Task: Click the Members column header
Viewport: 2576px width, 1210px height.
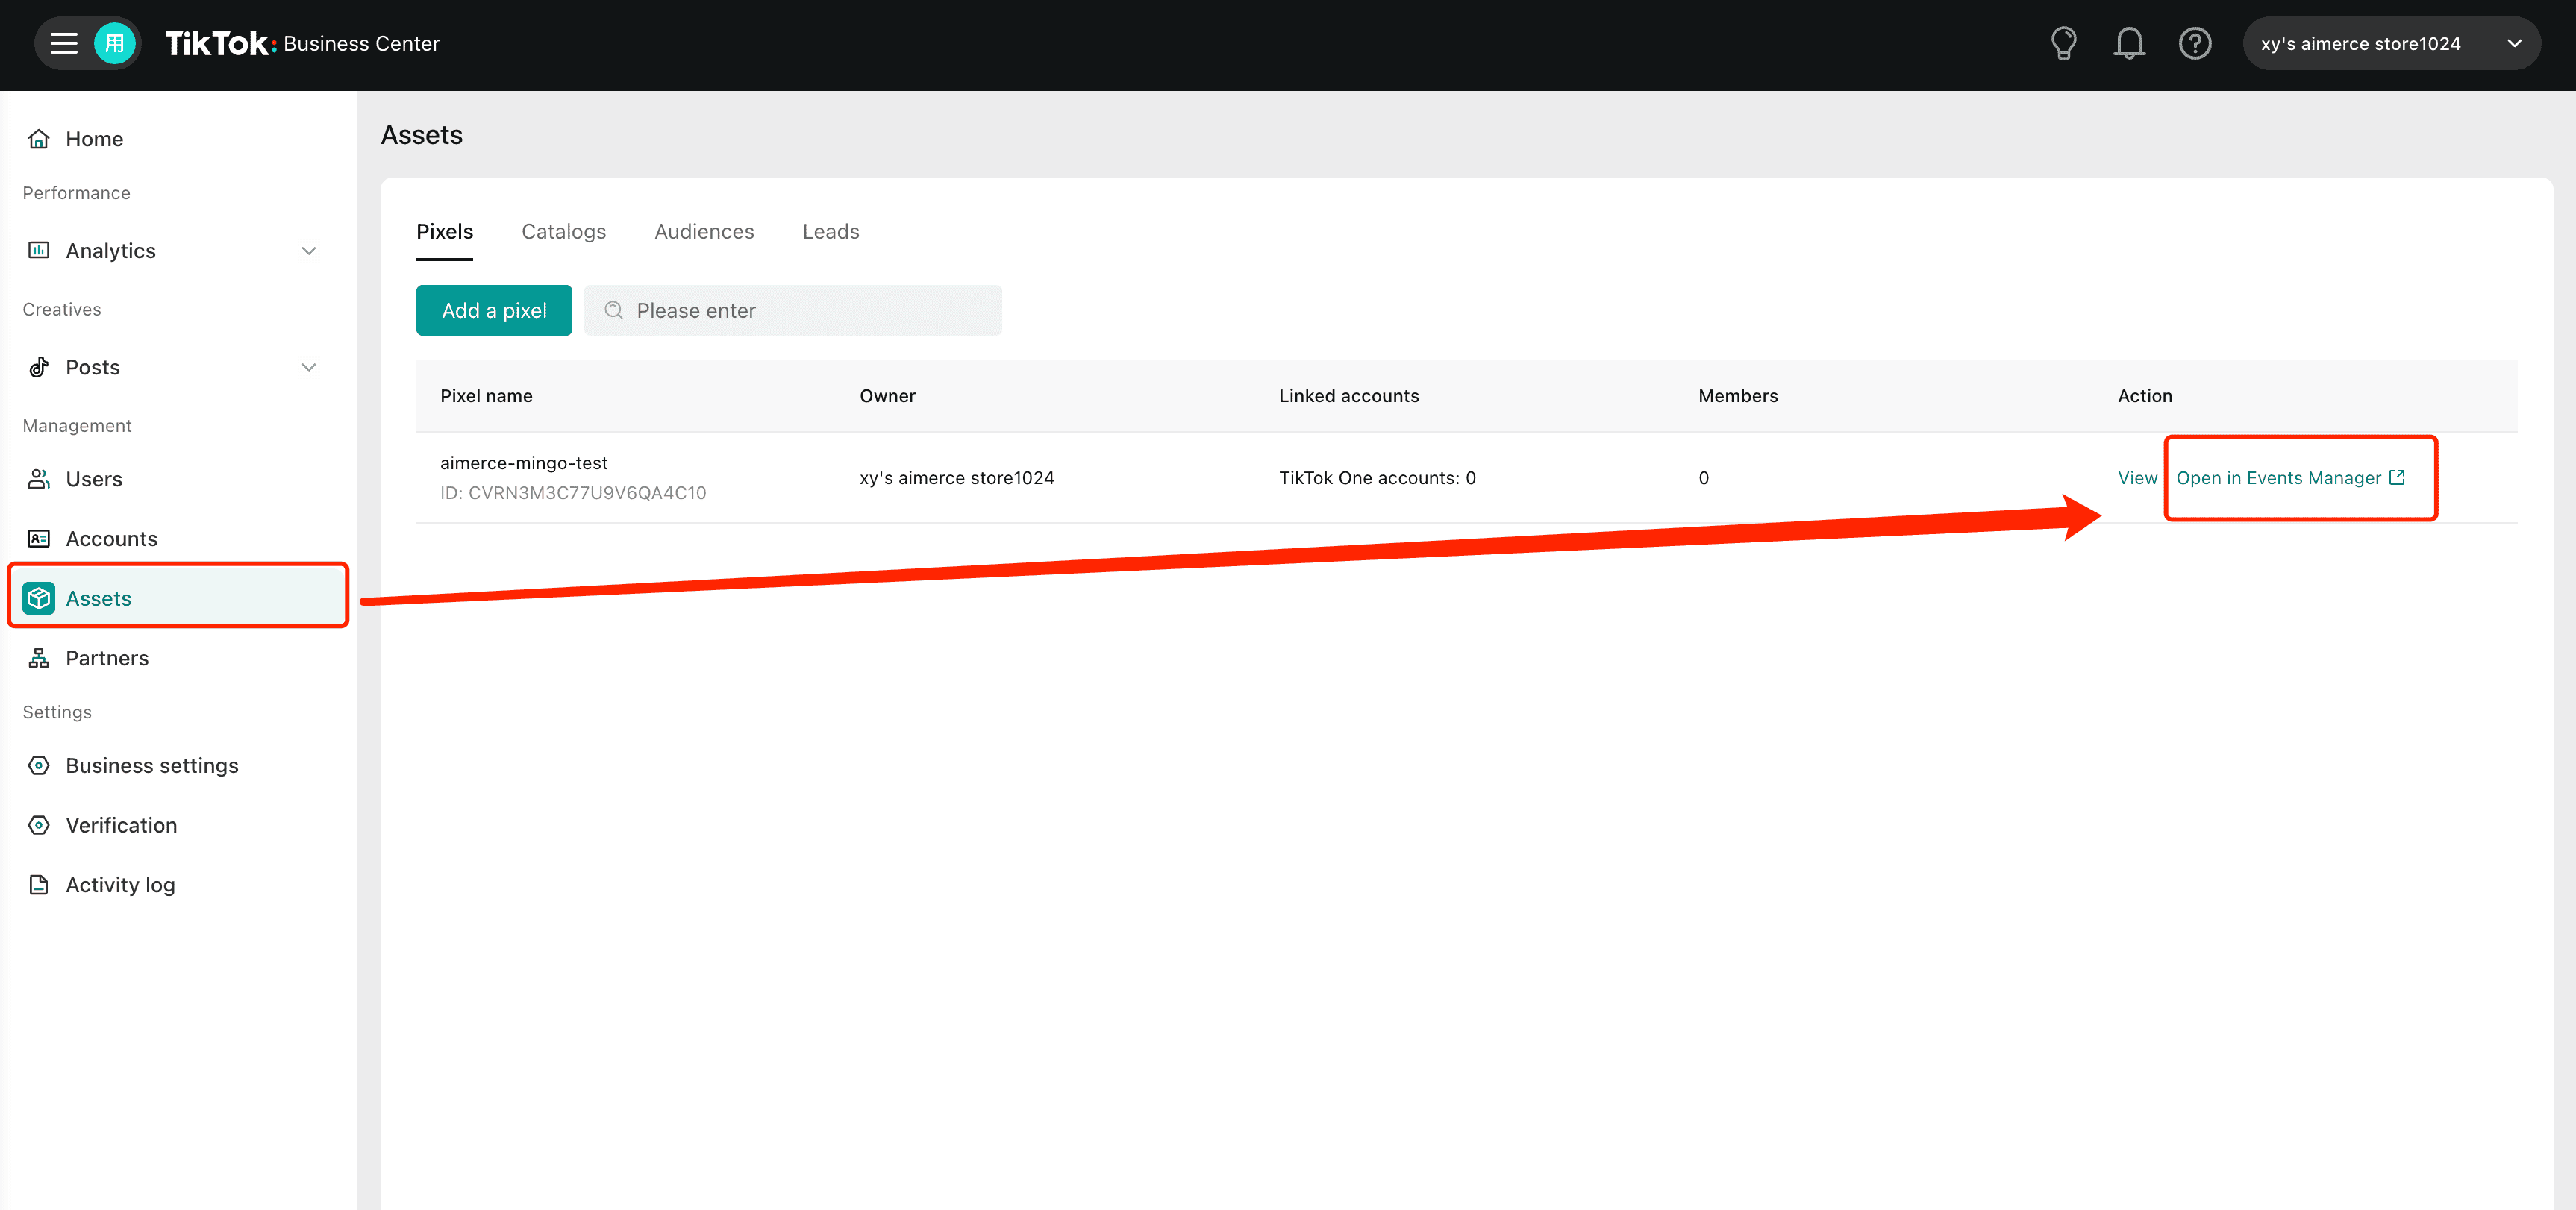Action: tap(1738, 396)
